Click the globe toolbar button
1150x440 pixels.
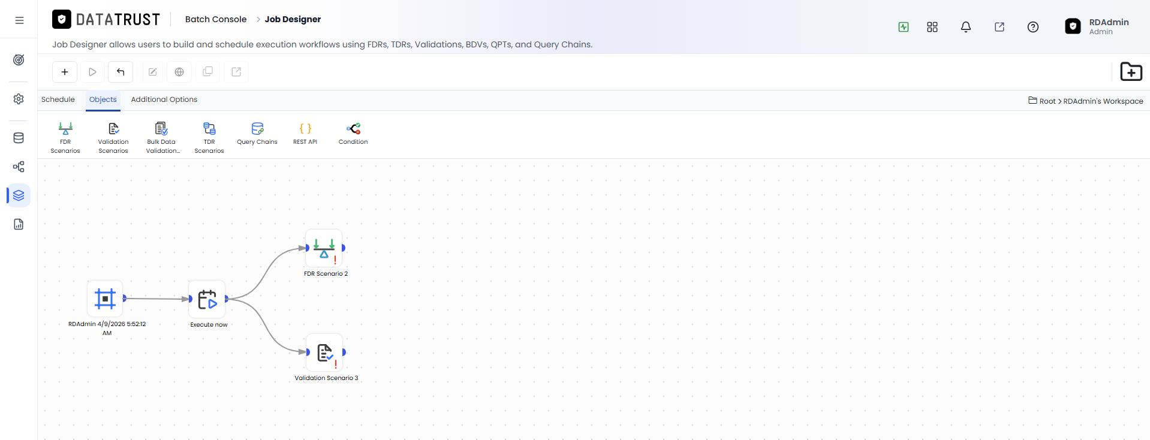(x=179, y=72)
